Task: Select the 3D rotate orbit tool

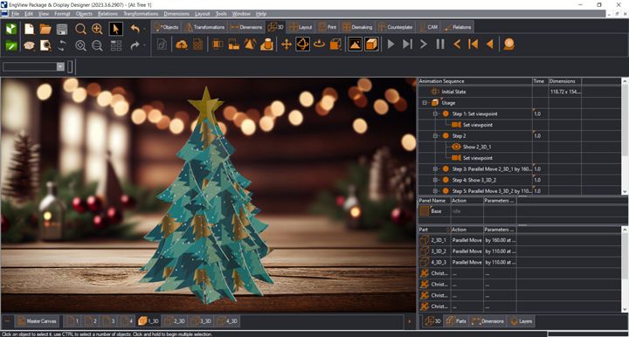Action: tap(302, 44)
